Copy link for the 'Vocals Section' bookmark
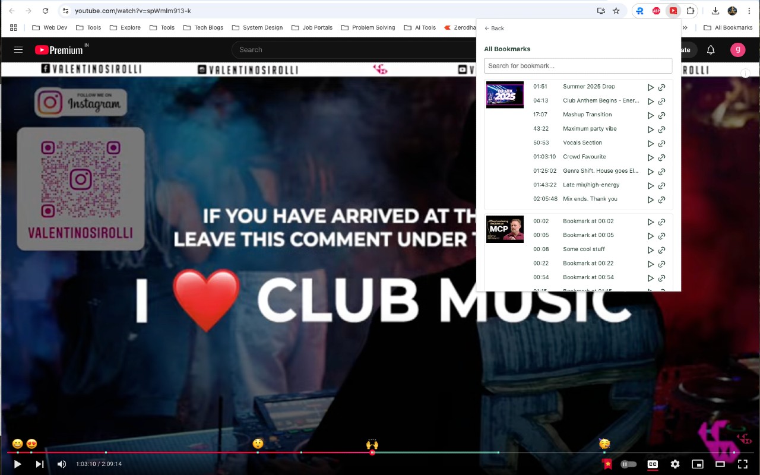 662,143
